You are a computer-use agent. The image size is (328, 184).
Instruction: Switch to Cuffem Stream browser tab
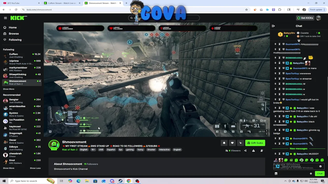point(62,3)
